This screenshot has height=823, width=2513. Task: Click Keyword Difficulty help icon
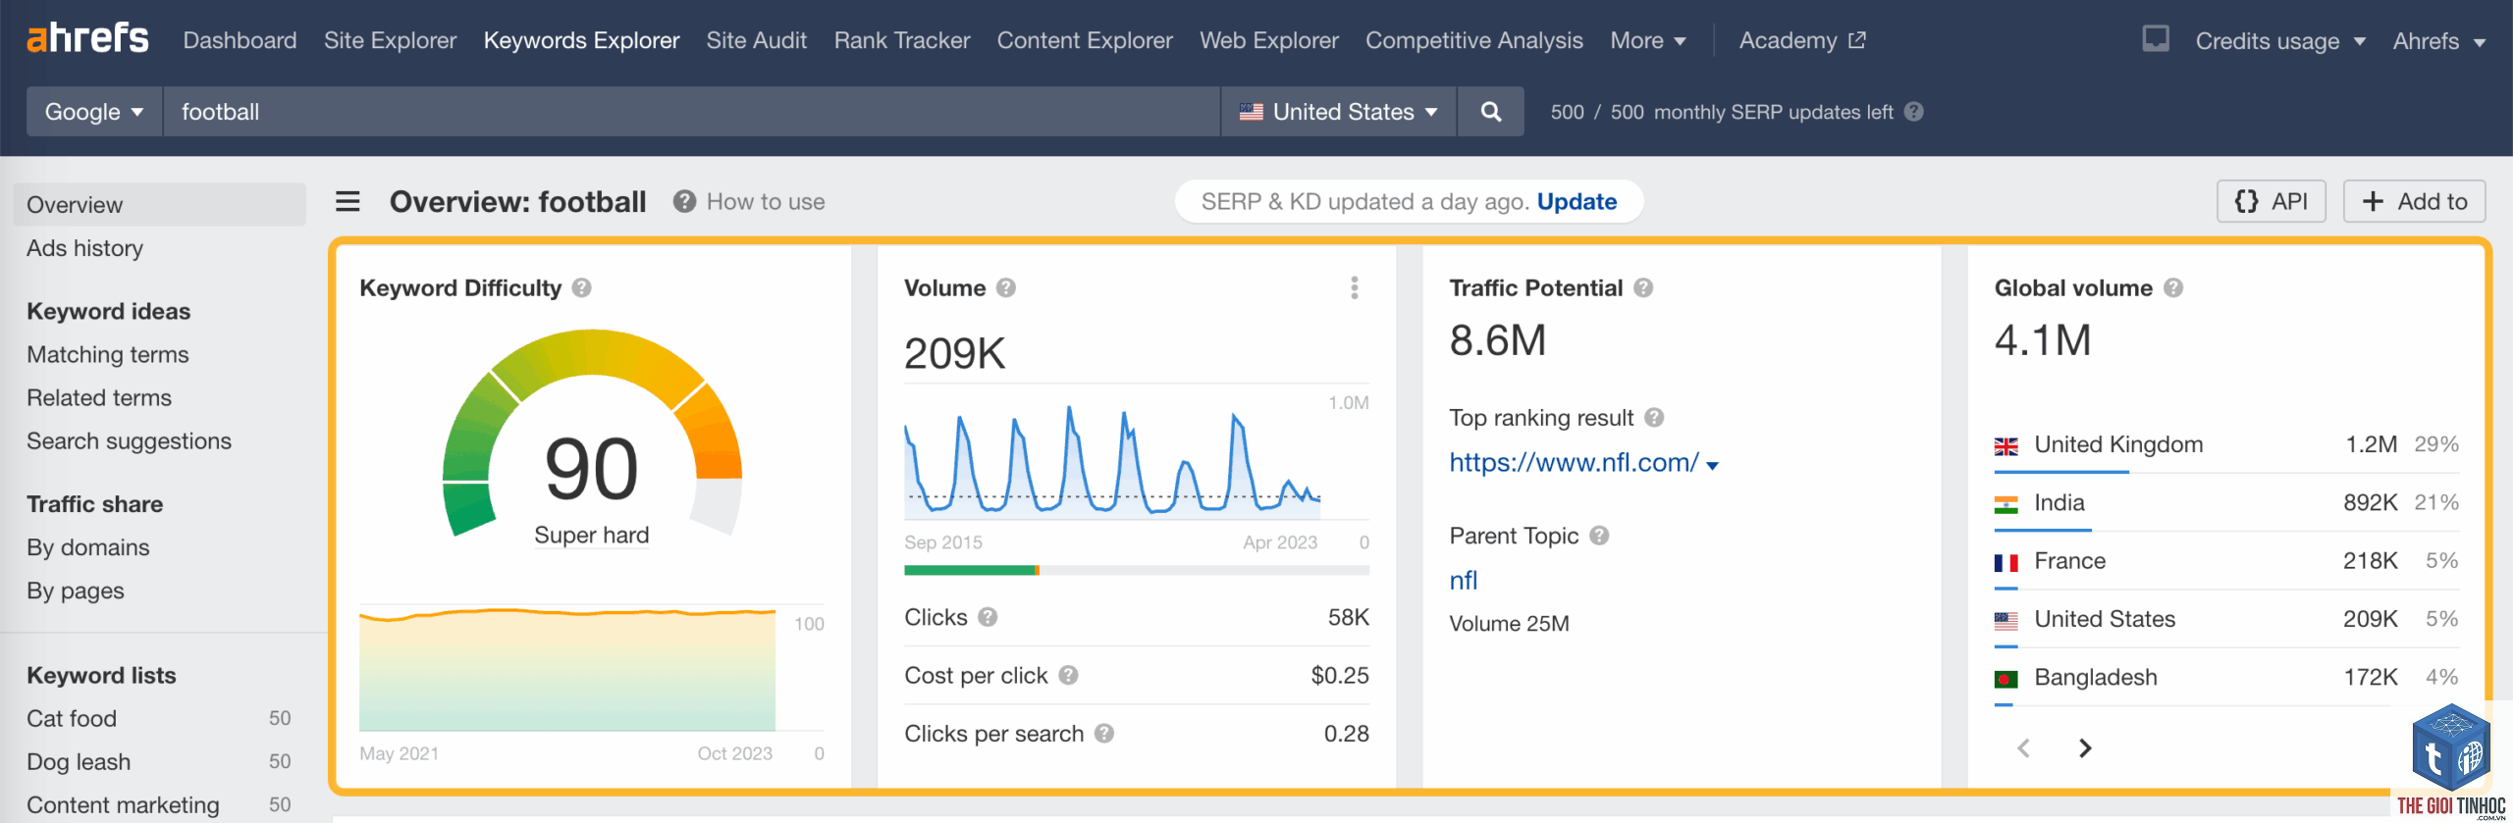point(581,288)
